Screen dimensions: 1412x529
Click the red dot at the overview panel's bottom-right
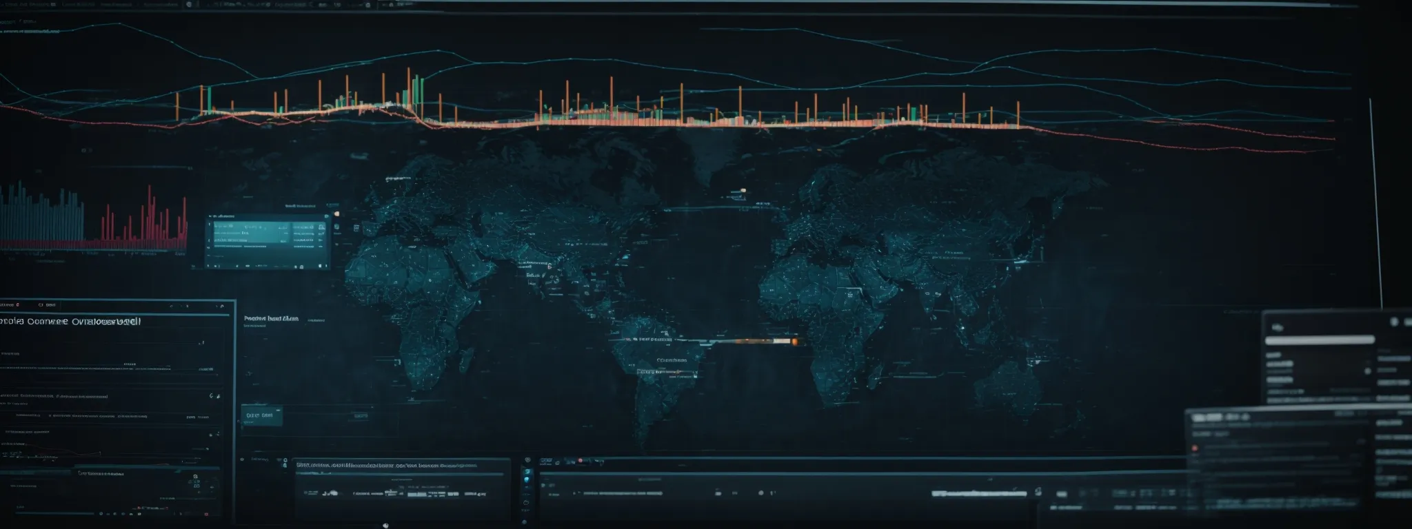[x=205, y=514]
